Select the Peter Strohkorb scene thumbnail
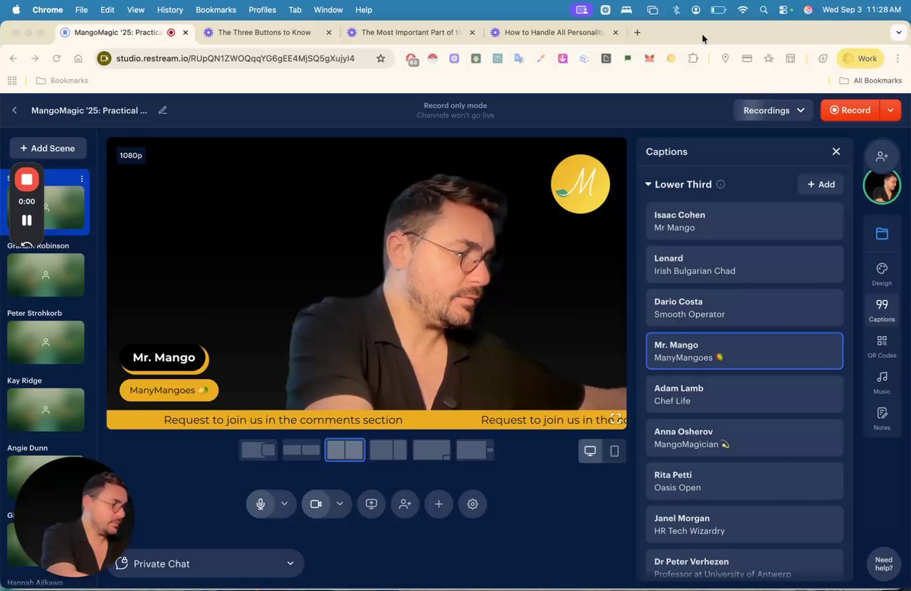This screenshot has height=591, width=911. (x=46, y=342)
